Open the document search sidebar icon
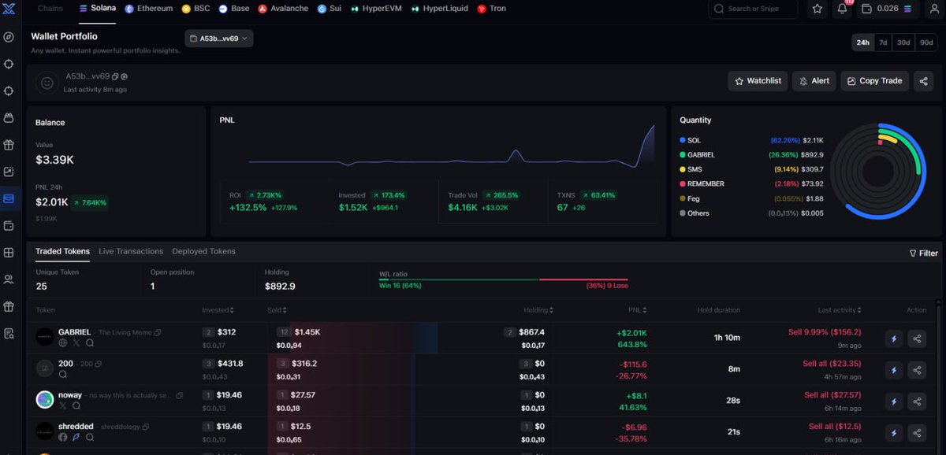The width and height of the screenshot is (946, 455). tap(9, 334)
